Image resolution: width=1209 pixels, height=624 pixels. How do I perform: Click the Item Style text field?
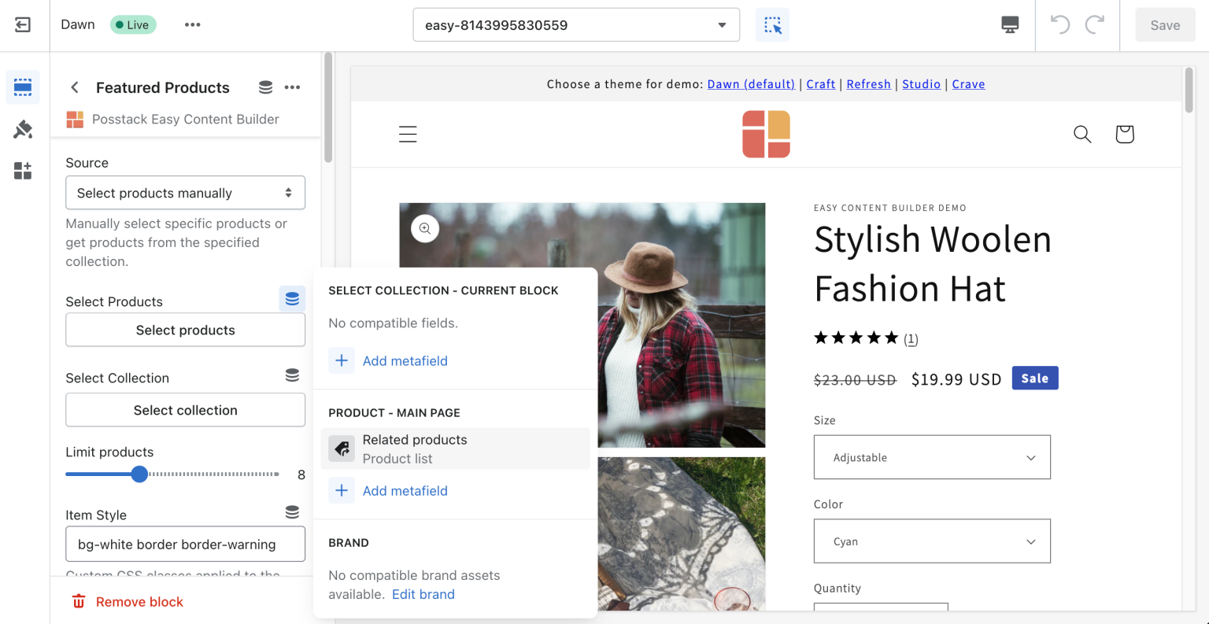185,544
